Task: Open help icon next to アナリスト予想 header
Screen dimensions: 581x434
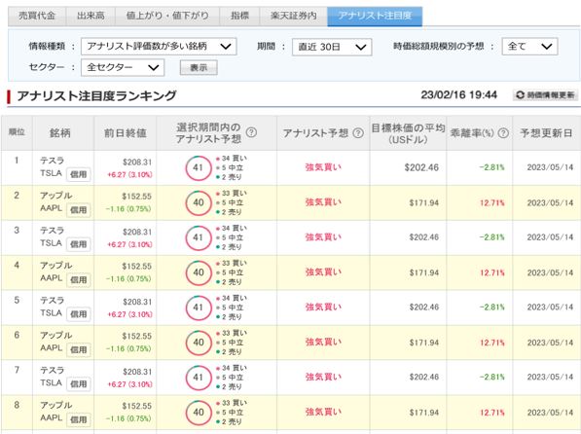Action: pos(358,133)
